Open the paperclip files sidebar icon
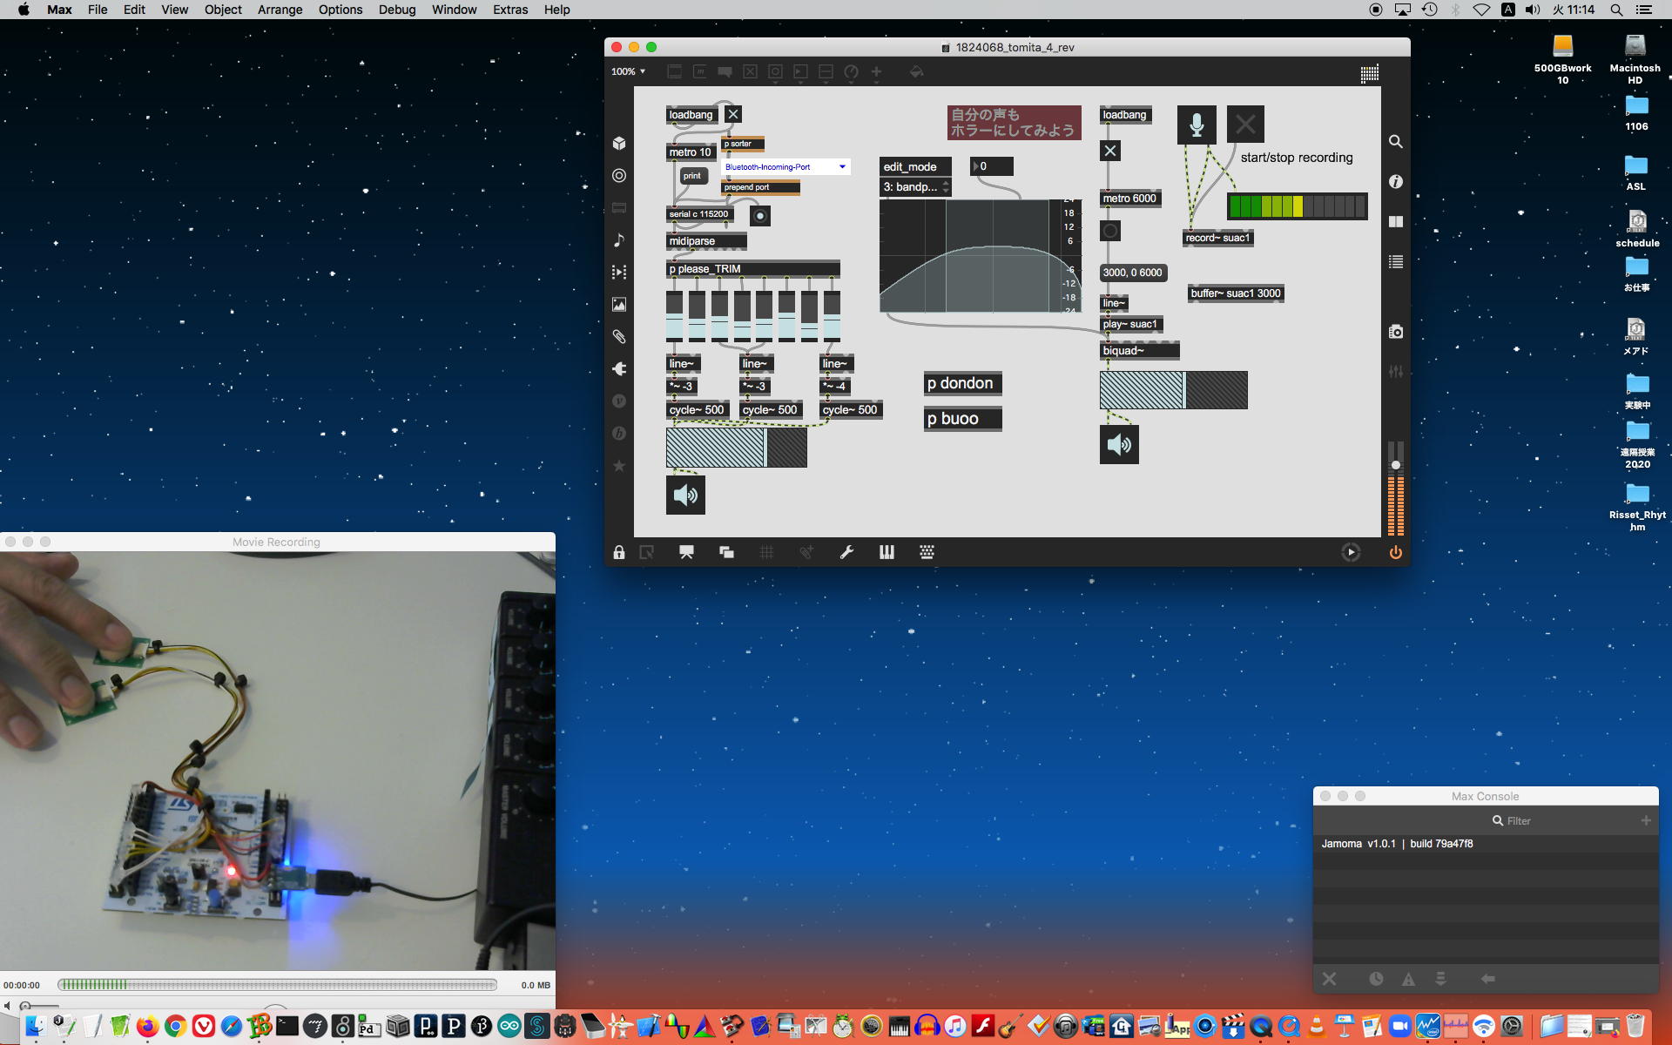The image size is (1672, 1045). (619, 336)
